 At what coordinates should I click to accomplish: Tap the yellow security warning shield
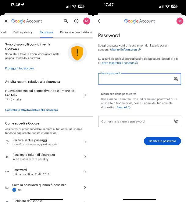77,52
